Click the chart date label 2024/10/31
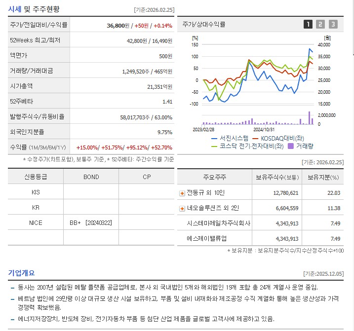Image resolution: width=354 pixels, height=331 pixels. (x=264, y=130)
